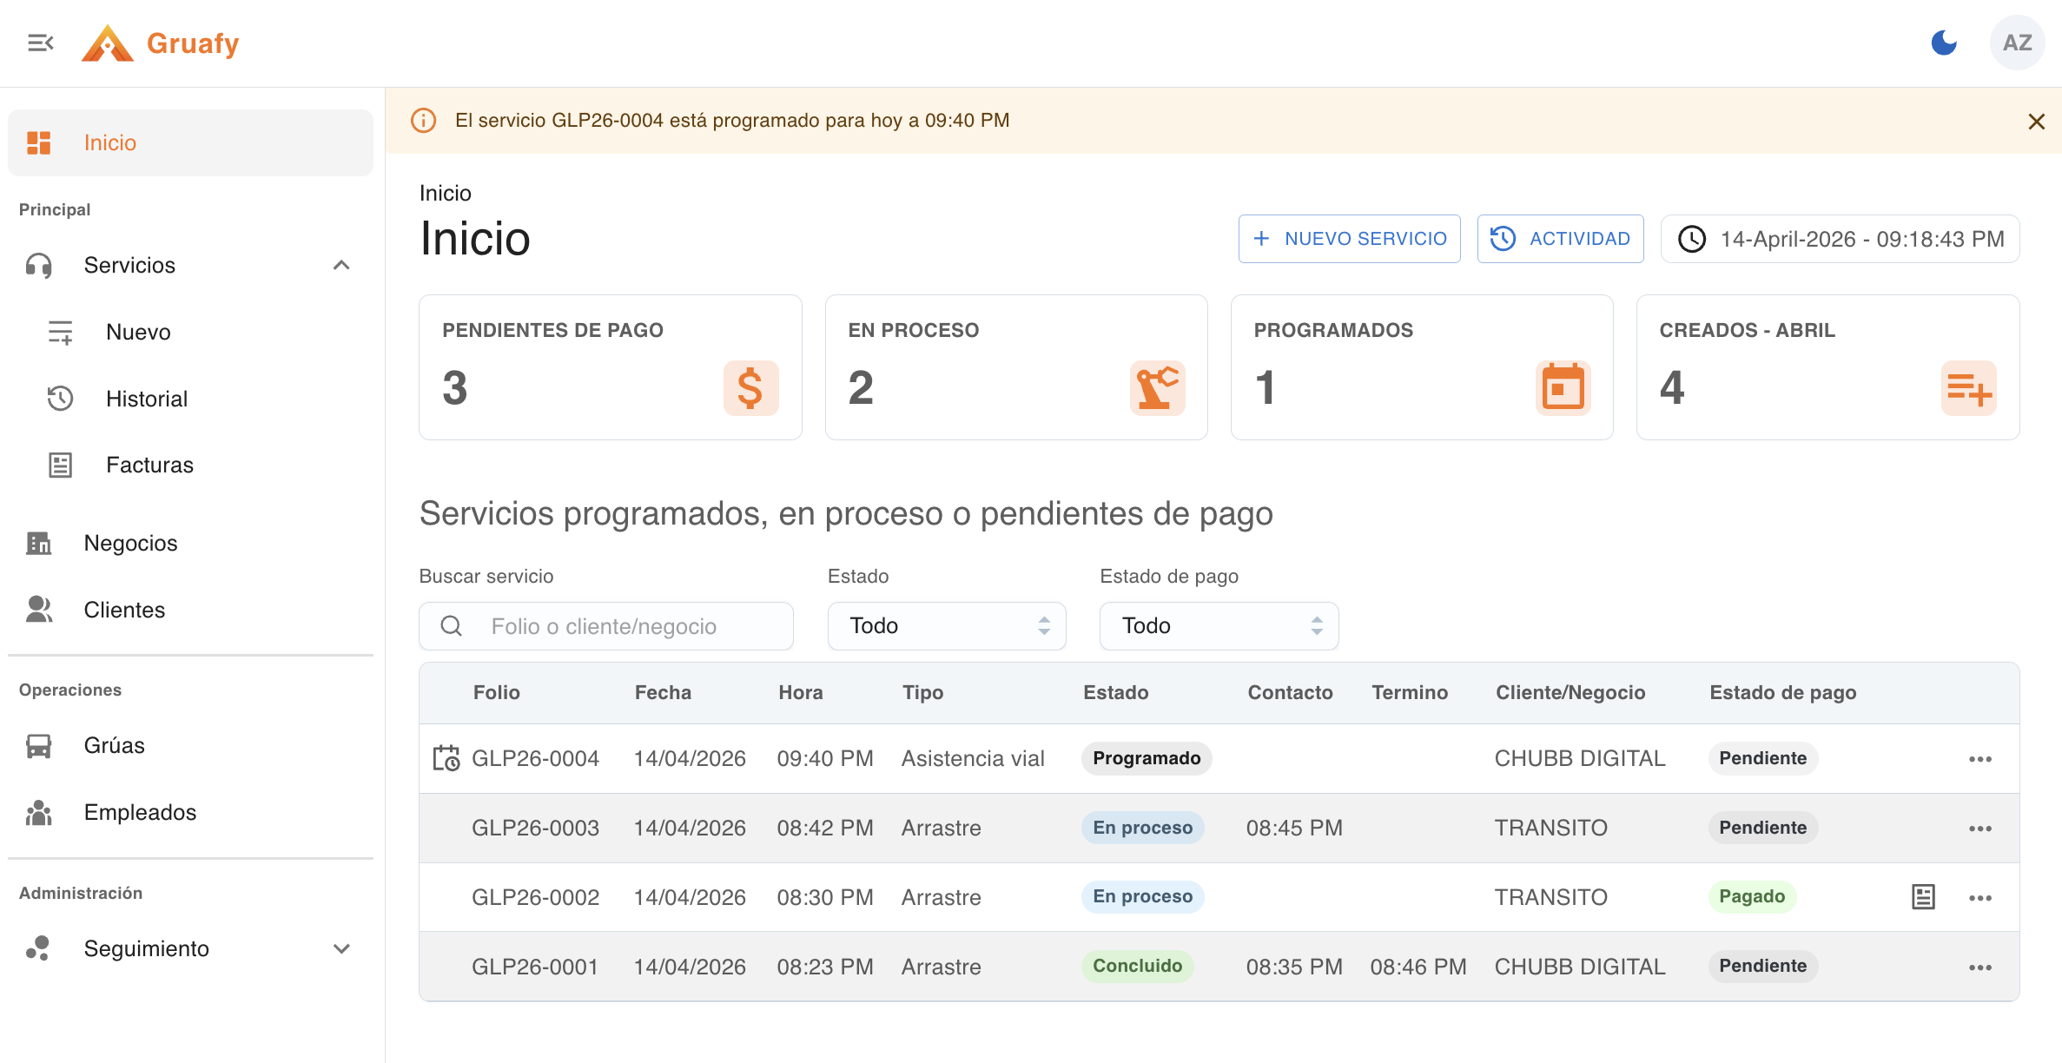Open Historial in the sidebar
This screenshot has height=1063, width=2062.
[190, 399]
